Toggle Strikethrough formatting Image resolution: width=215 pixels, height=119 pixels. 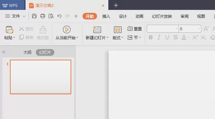[x=176, y=37]
